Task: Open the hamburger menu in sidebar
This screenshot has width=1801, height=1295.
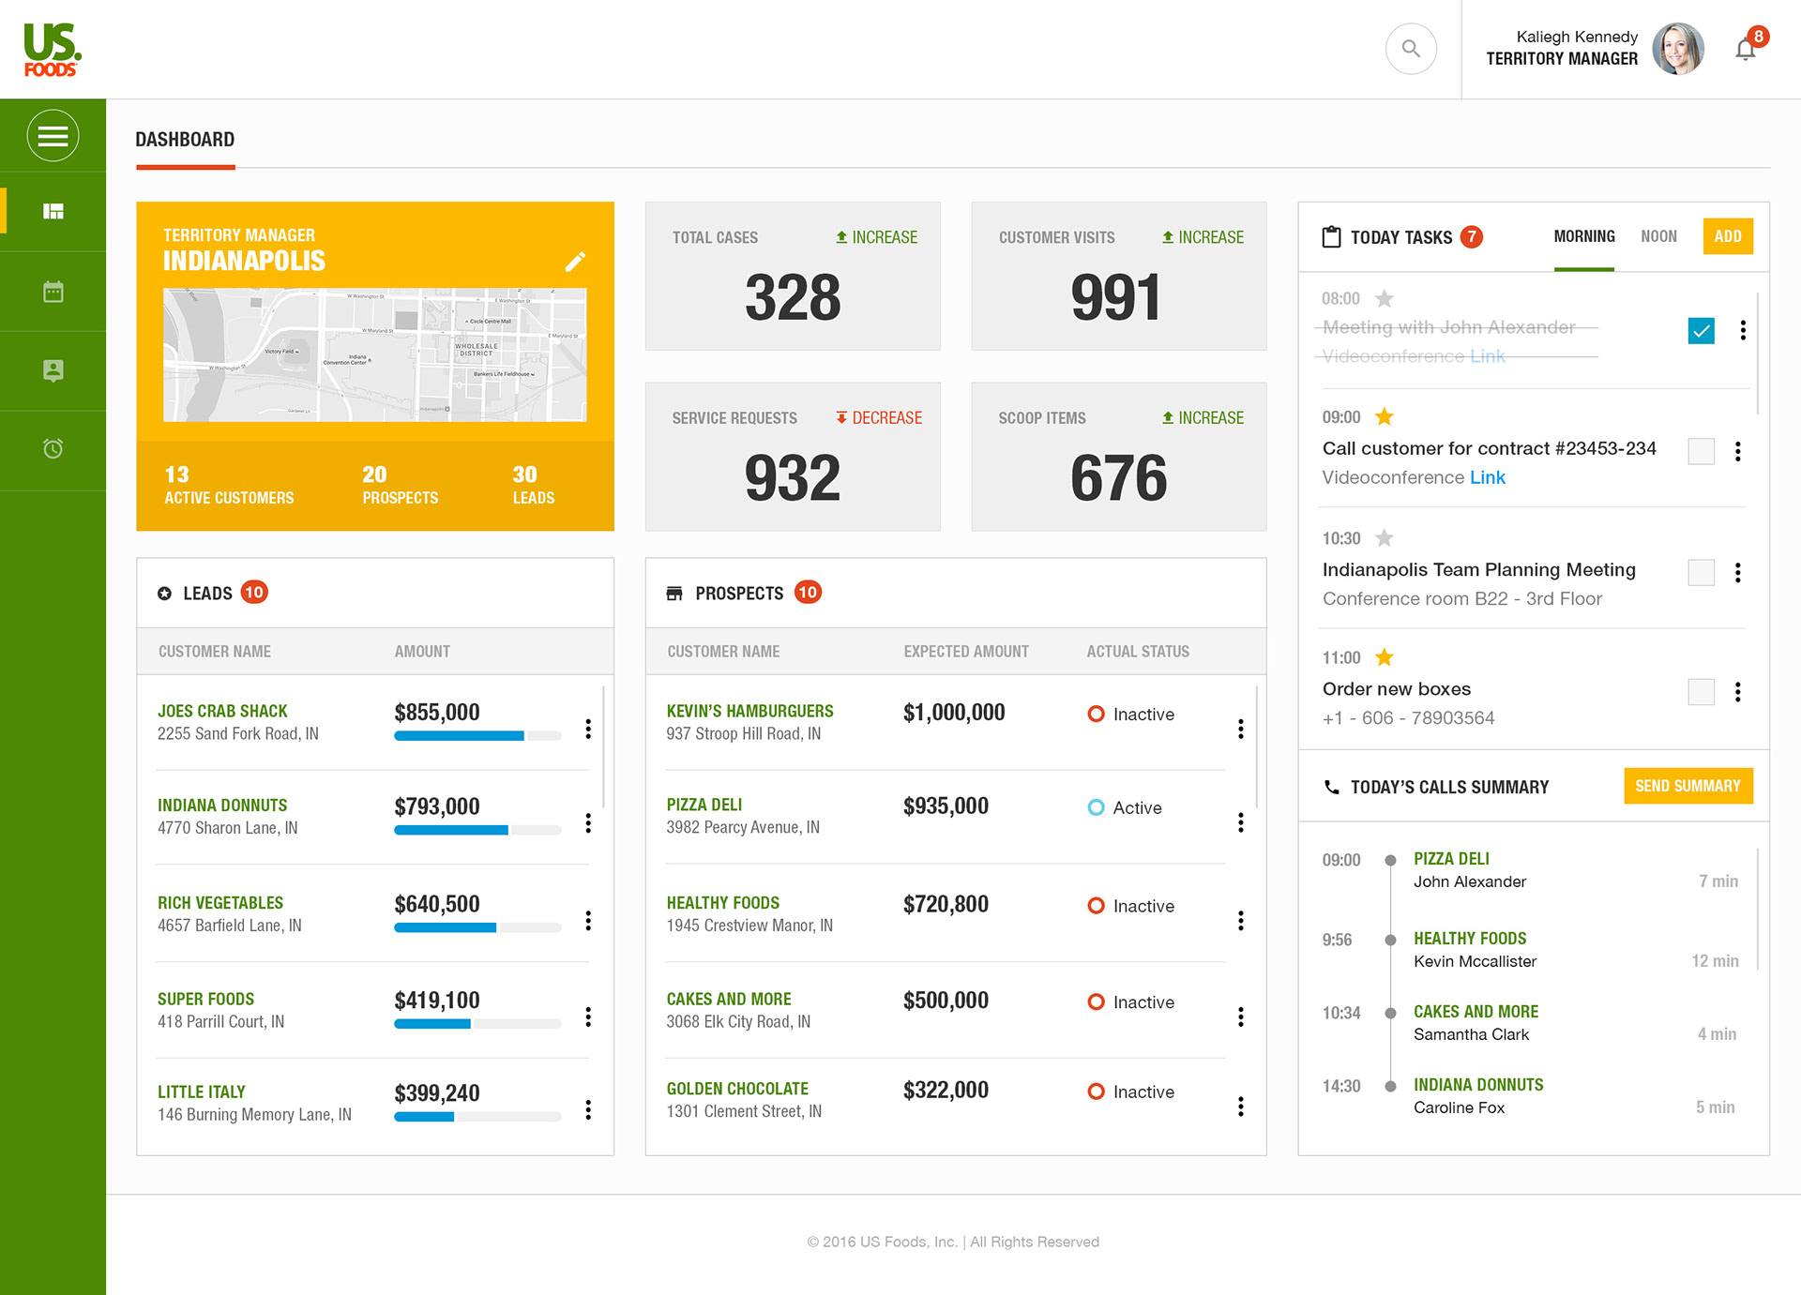Action: 53,136
